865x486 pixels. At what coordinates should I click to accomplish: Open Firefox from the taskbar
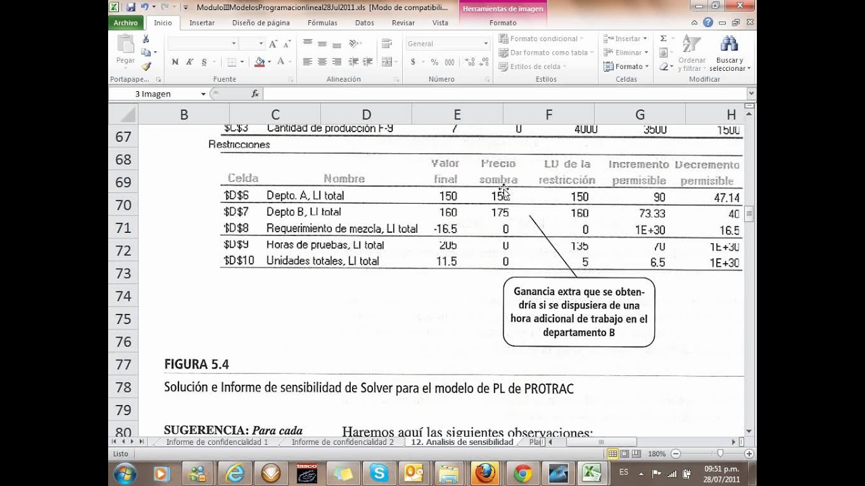(x=484, y=473)
